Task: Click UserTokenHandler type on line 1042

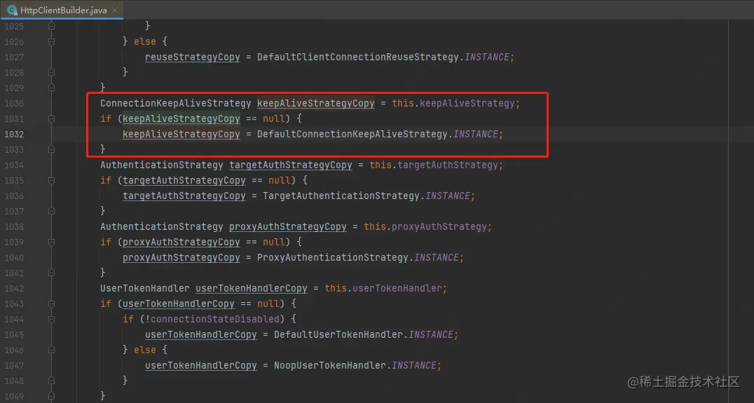Action: pyautogui.click(x=145, y=287)
